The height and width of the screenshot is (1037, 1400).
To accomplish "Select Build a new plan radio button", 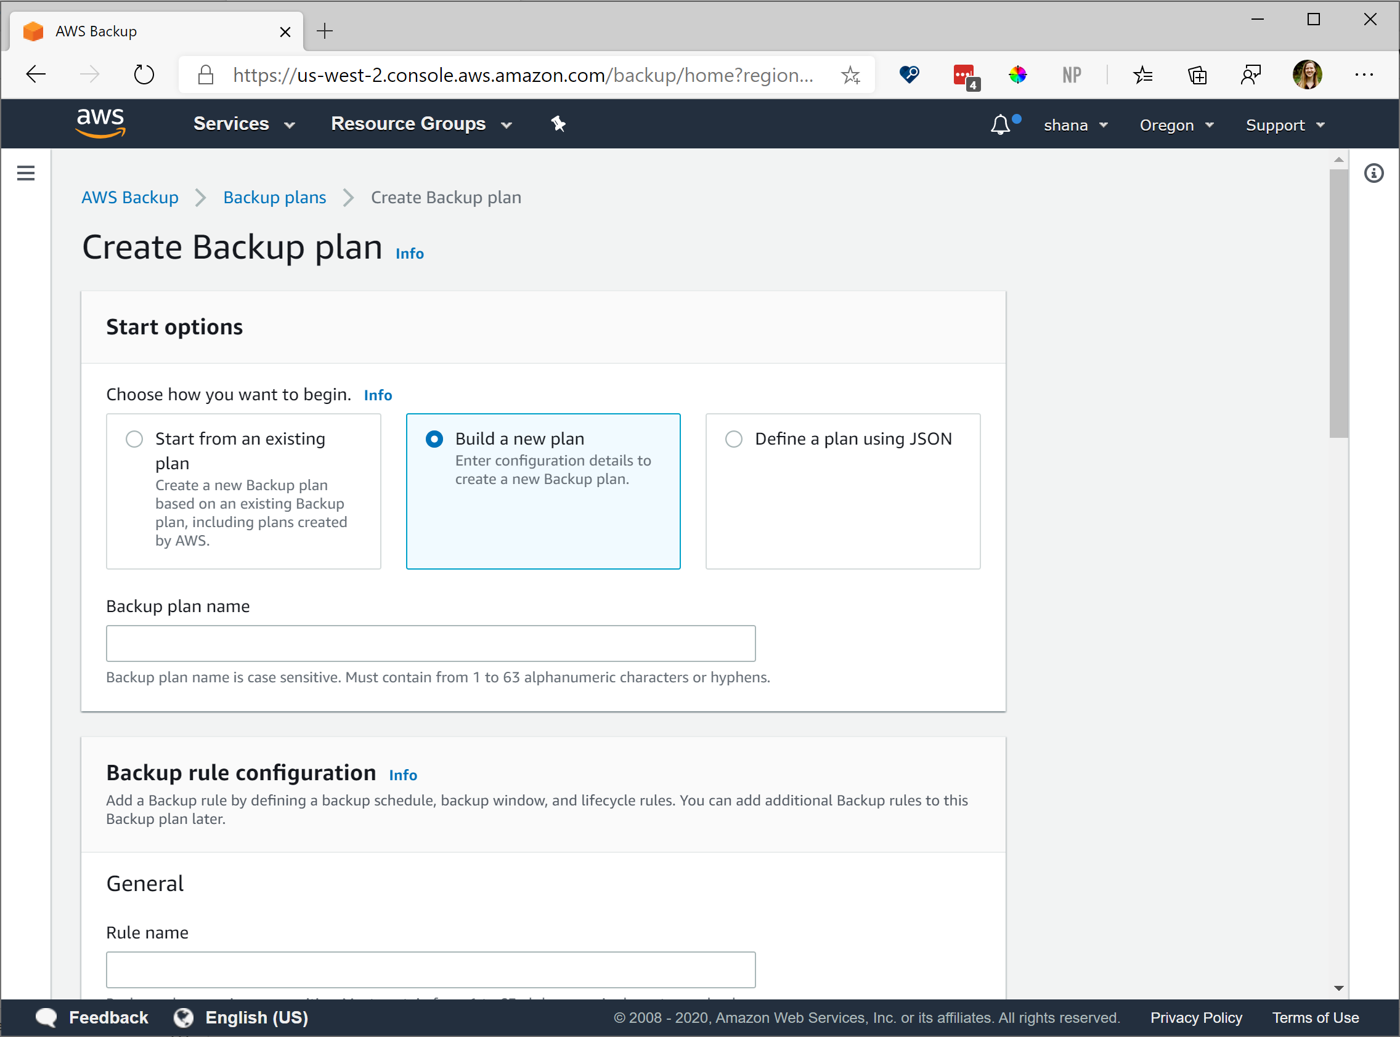I will coord(434,439).
